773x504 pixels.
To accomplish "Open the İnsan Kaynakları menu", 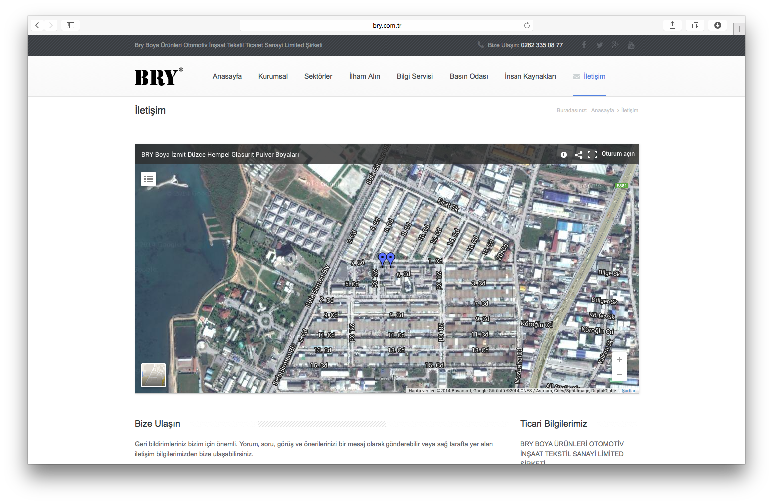I will [x=530, y=76].
